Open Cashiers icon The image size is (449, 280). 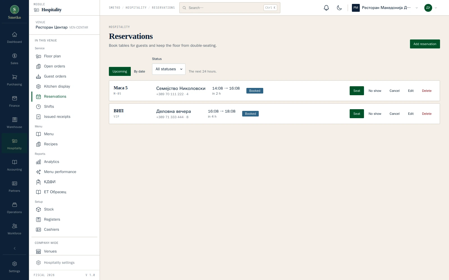tap(38, 230)
